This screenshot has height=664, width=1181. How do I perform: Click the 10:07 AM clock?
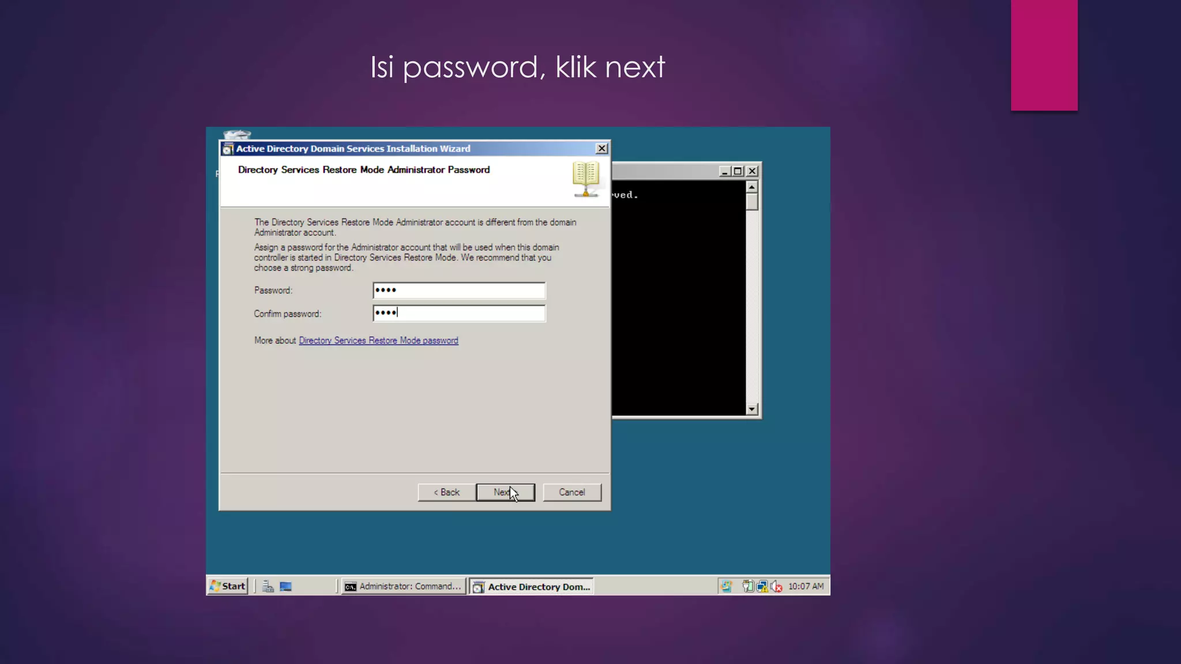(806, 586)
